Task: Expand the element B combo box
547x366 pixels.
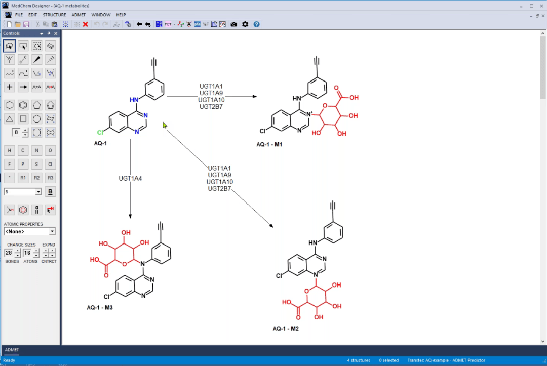Action: [38, 192]
